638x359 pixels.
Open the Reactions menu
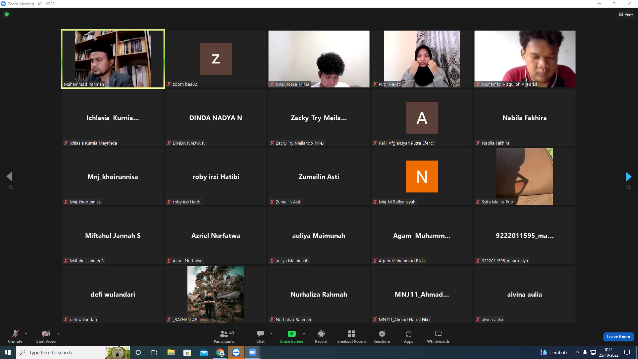(382, 336)
